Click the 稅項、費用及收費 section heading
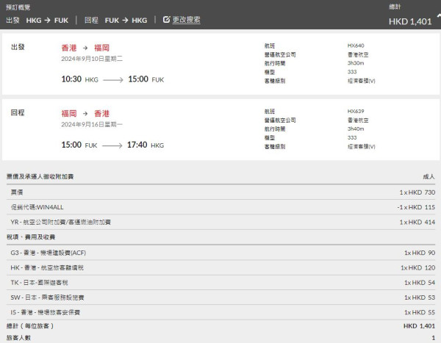The height and width of the screenshot is (343, 441). pyautogui.click(x=31, y=237)
